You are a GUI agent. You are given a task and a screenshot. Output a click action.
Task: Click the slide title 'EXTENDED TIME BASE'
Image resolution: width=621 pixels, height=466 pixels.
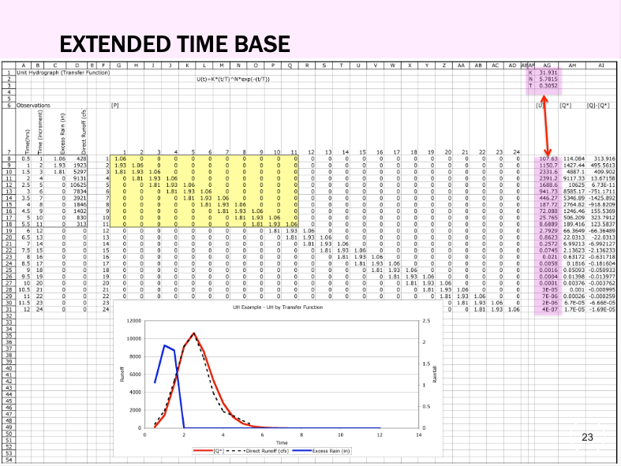(x=175, y=44)
